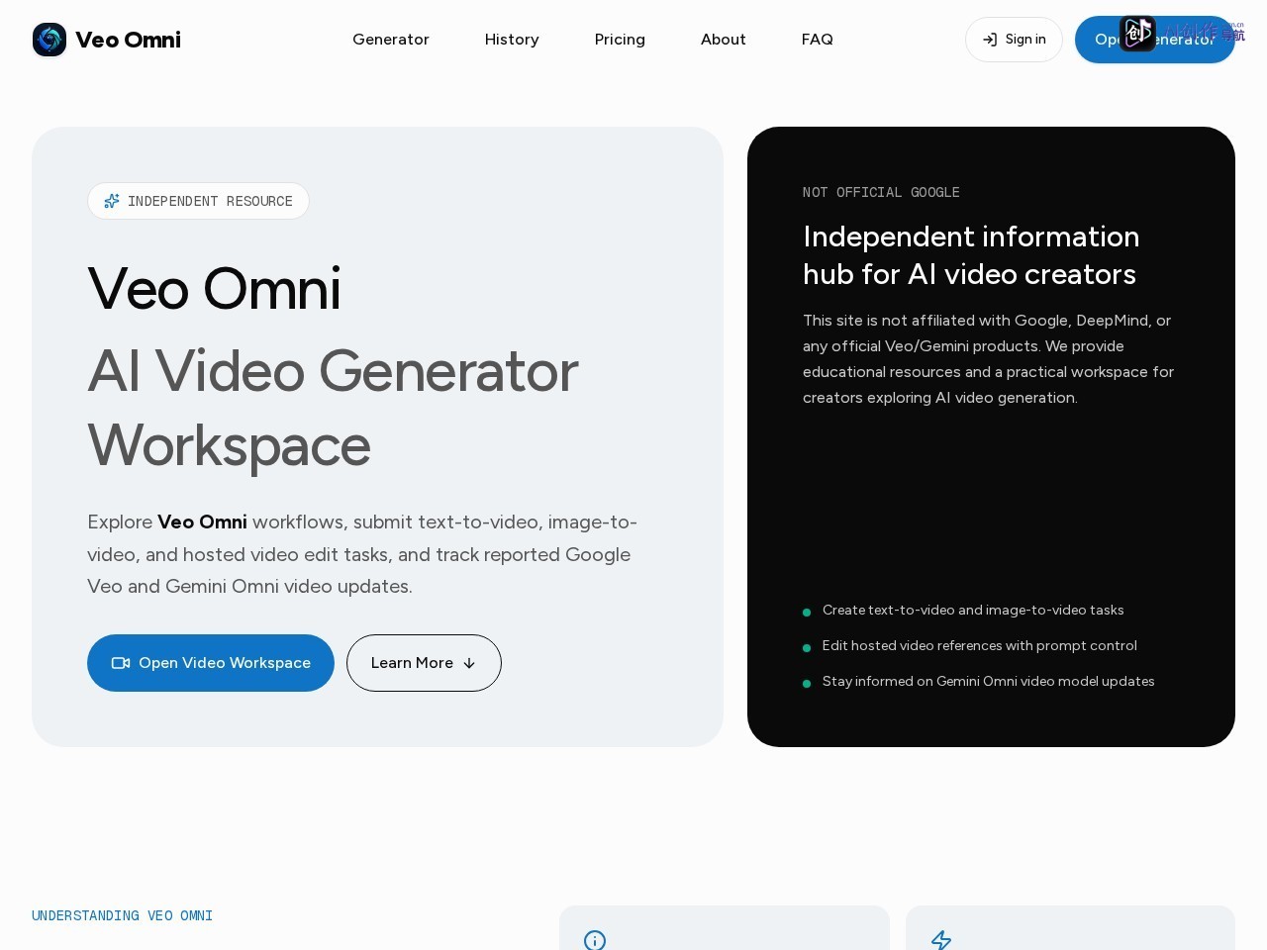Click the info circle icon in lower card

coord(595,940)
